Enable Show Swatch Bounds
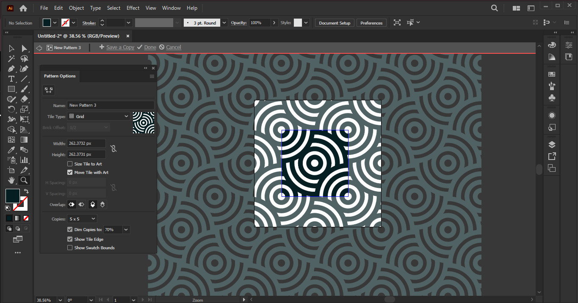The width and height of the screenshot is (578, 303). [70, 248]
